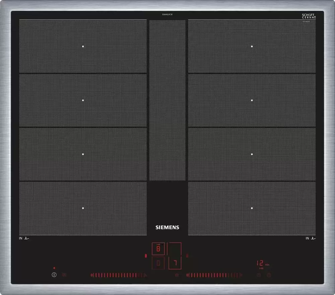Screen dimensions: 335x295
Task: Tap the right IN induction symbol
Action: (x=311, y=238)
